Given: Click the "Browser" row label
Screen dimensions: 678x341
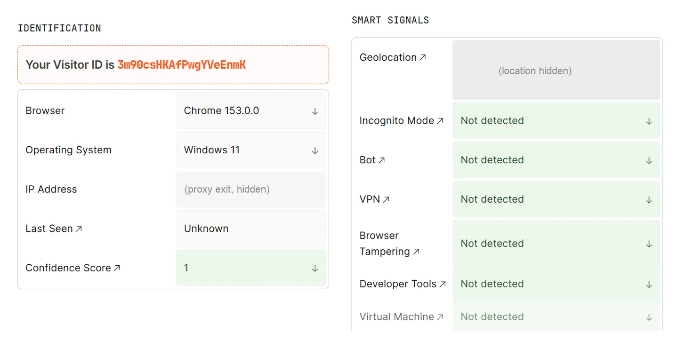Looking at the screenshot, I should click(x=45, y=111).
